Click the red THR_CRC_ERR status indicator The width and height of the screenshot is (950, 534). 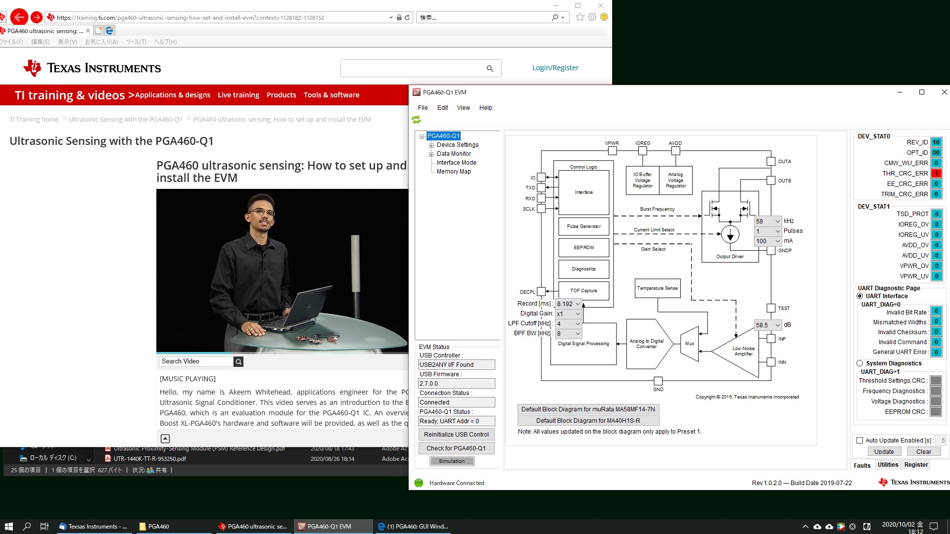click(x=936, y=174)
